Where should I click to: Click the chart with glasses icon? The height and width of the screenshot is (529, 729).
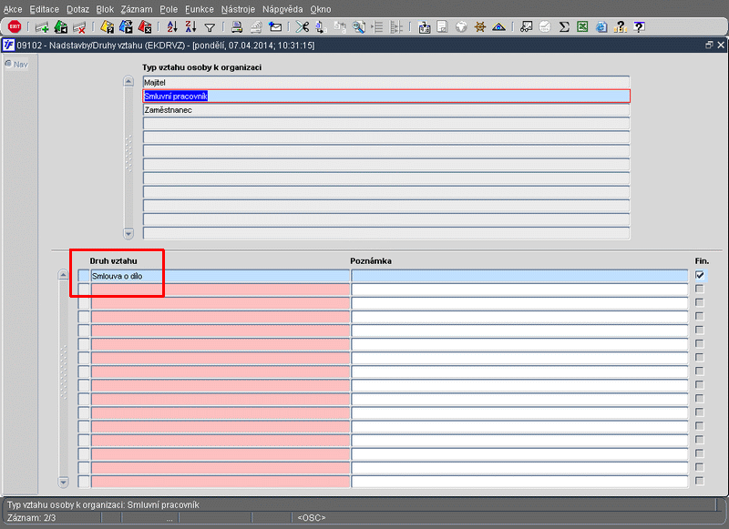[526, 27]
